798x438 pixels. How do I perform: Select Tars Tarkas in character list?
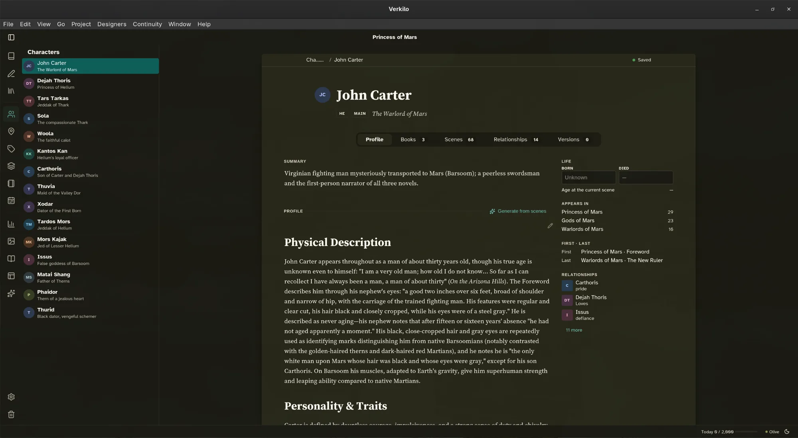[90, 102]
